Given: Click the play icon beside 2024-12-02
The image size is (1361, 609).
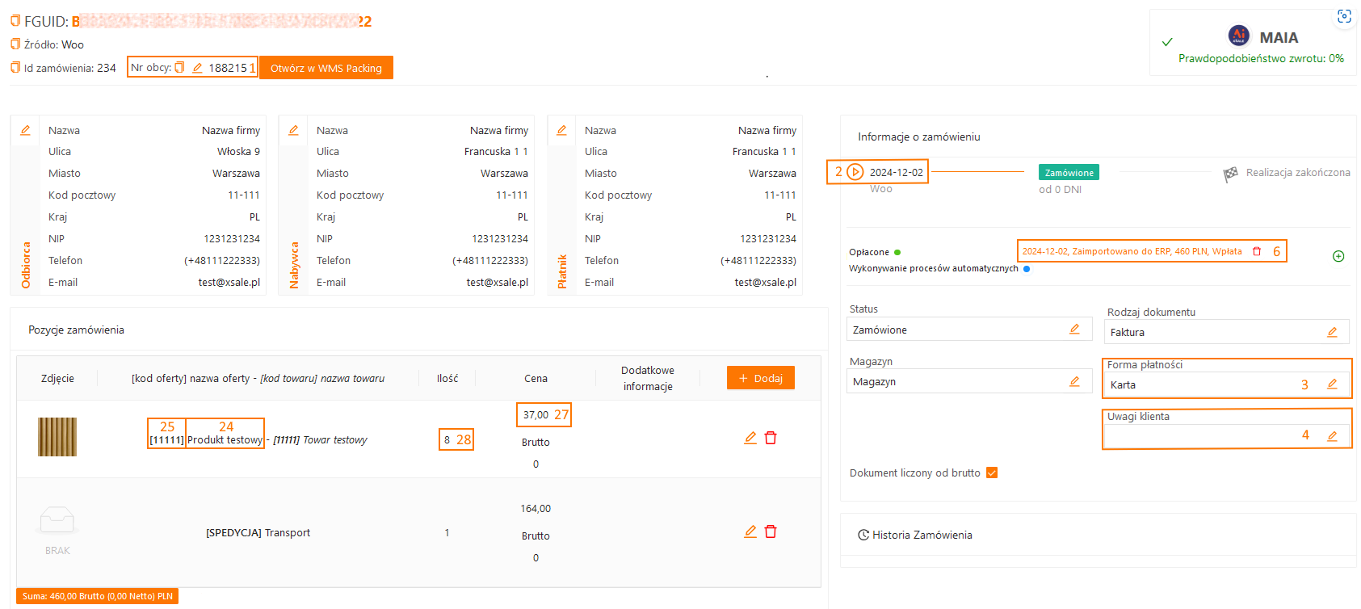Looking at the screenshot, I should (x=855, y=172).
